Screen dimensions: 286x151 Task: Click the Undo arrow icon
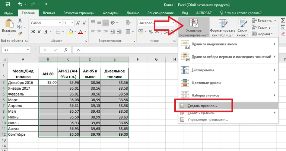20,4
